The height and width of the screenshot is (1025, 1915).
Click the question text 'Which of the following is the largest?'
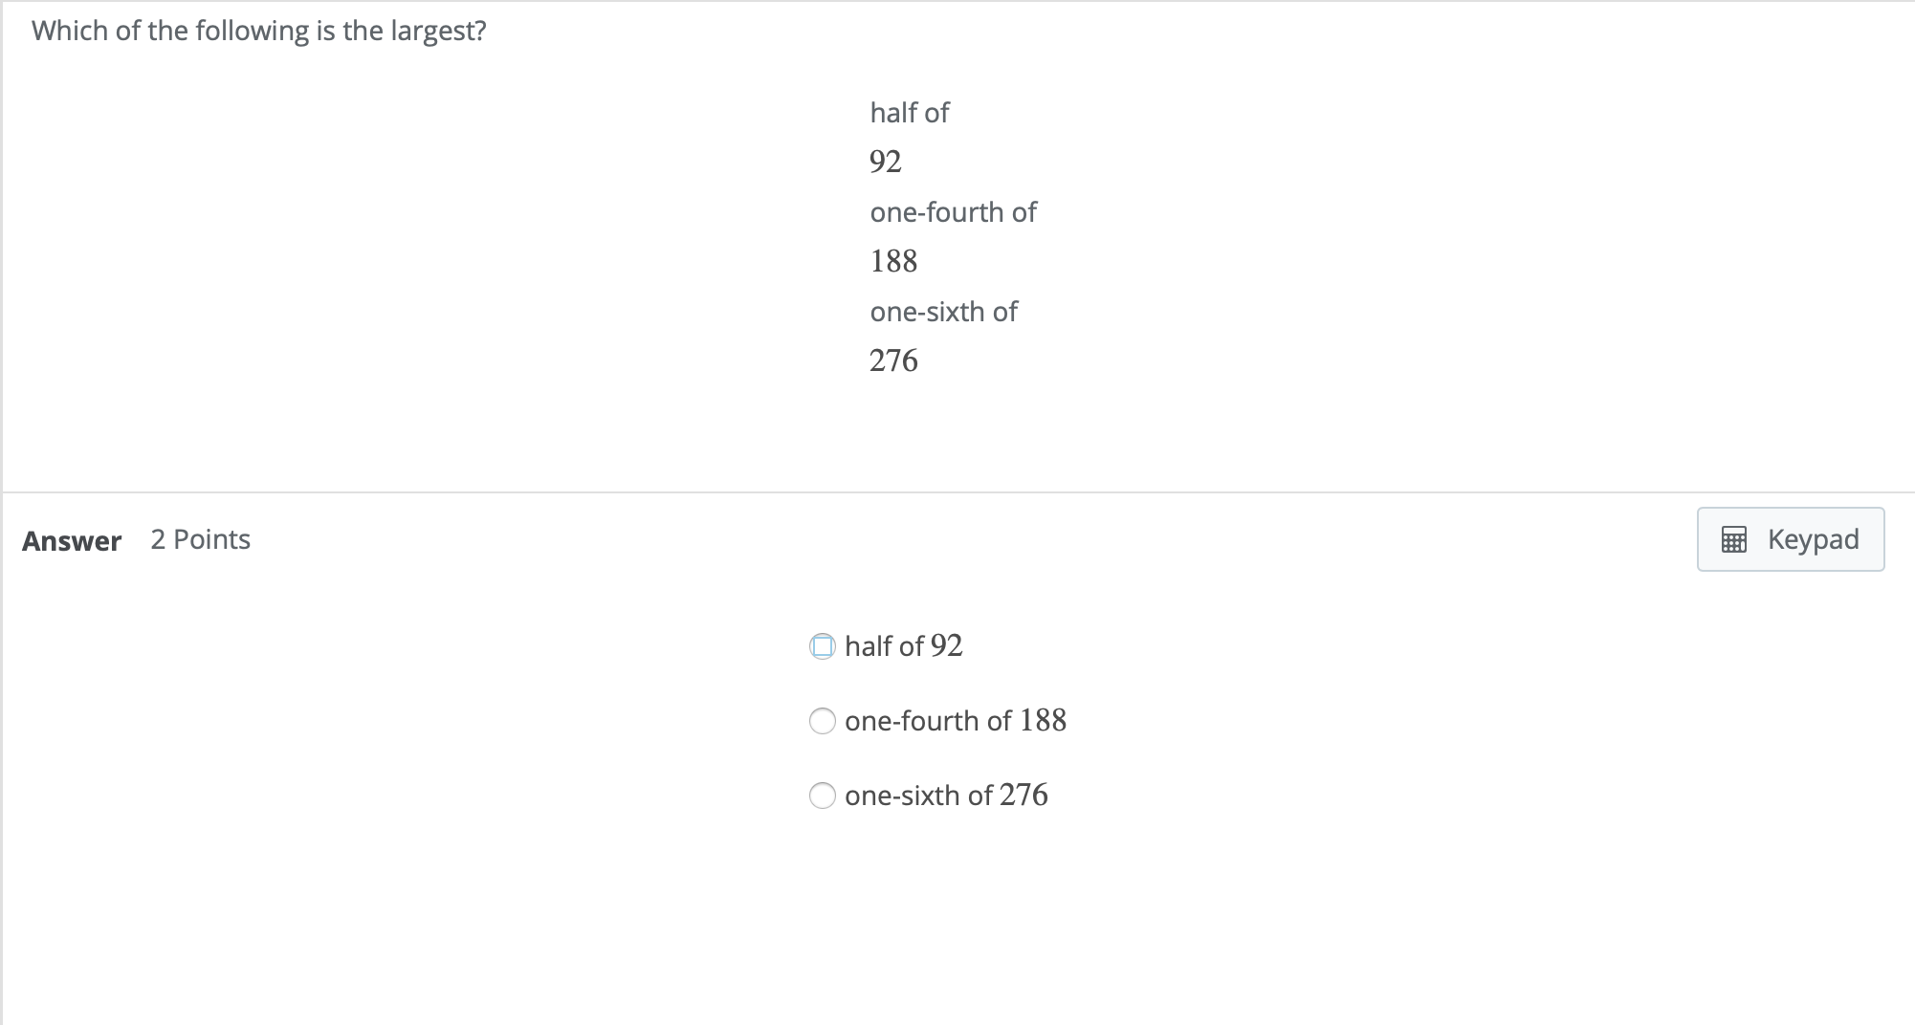(x=259, y=30)
